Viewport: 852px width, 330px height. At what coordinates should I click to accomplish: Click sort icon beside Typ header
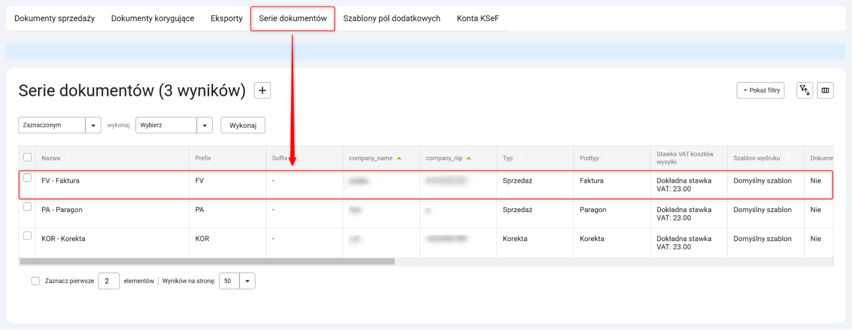click(520, 158)
